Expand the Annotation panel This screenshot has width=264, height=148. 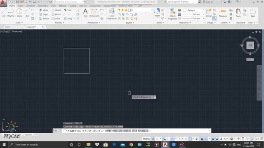pyautogui.click(x=94, y=23)
